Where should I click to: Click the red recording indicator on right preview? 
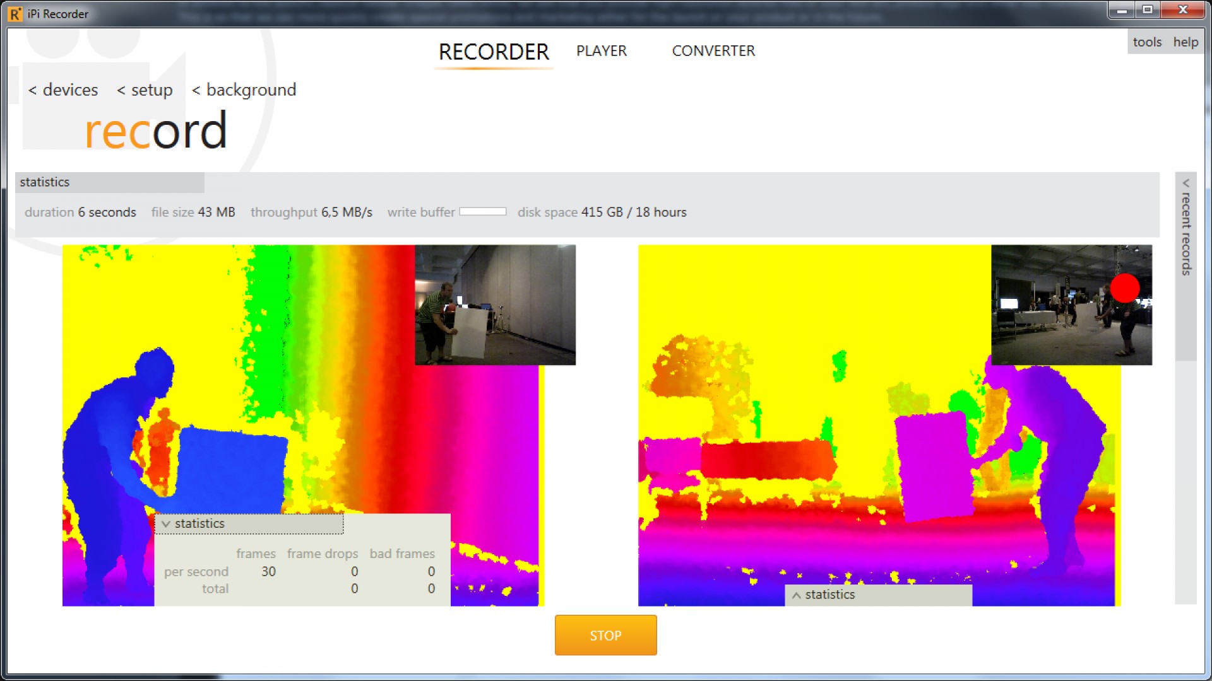(1126, 288)
